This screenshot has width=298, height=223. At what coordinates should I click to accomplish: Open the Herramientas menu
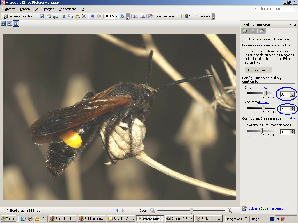68,9
